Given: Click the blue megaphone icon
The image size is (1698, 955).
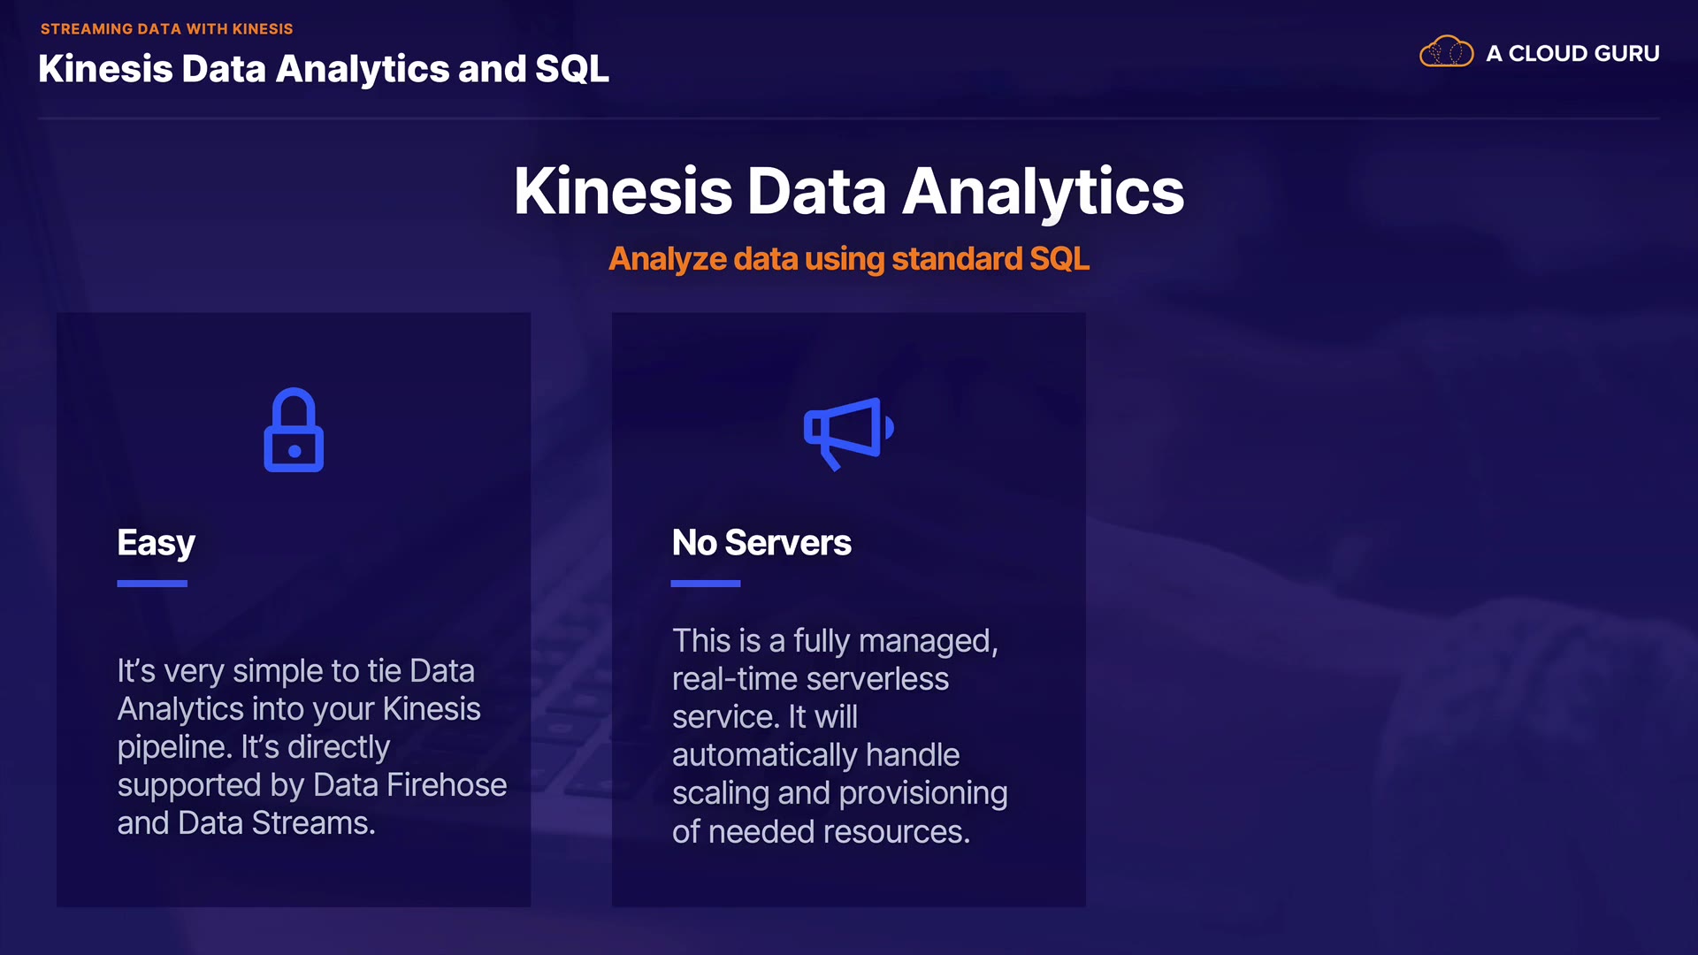Looking at the screenshot, I should coord(847,432).
